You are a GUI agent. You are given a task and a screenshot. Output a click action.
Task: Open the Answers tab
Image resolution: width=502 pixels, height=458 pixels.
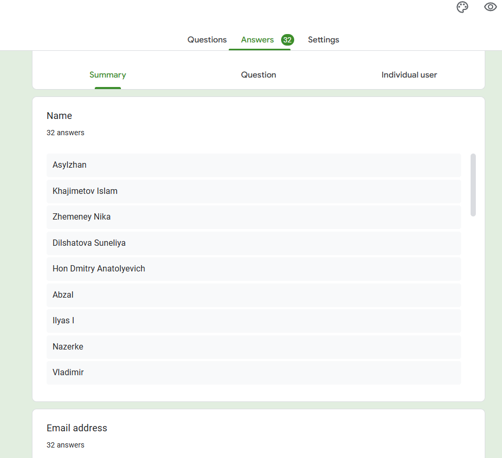(x=257, y=40)
